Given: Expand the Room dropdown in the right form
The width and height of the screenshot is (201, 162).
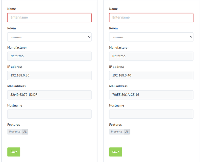Looking at the screenshot, I should [151, 37].
